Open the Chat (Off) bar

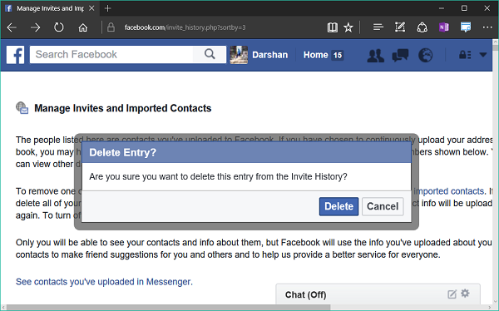[x=378, y=294]
